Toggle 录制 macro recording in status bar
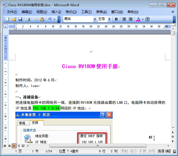The width and height of the screenshot is (178, 156). click(x=124, y=151)
